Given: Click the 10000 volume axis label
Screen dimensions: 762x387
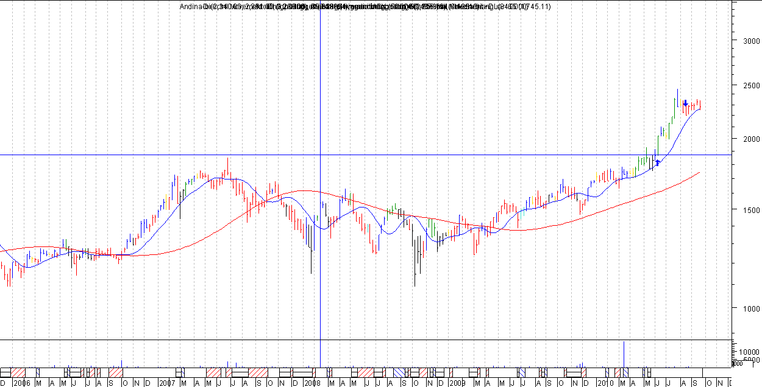Looking at the screenshot, I should tap(749, 352).
